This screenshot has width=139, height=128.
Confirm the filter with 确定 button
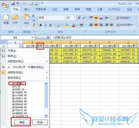[x=22, y=122]
